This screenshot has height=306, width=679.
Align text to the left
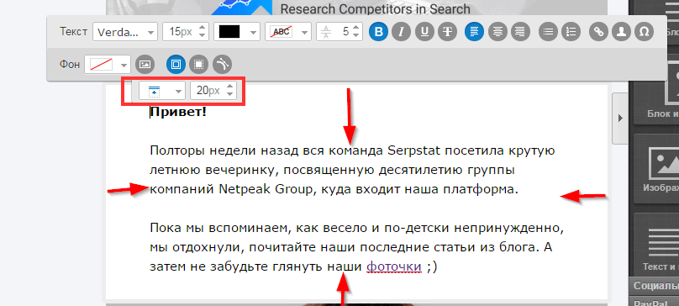tap(475, 32)
